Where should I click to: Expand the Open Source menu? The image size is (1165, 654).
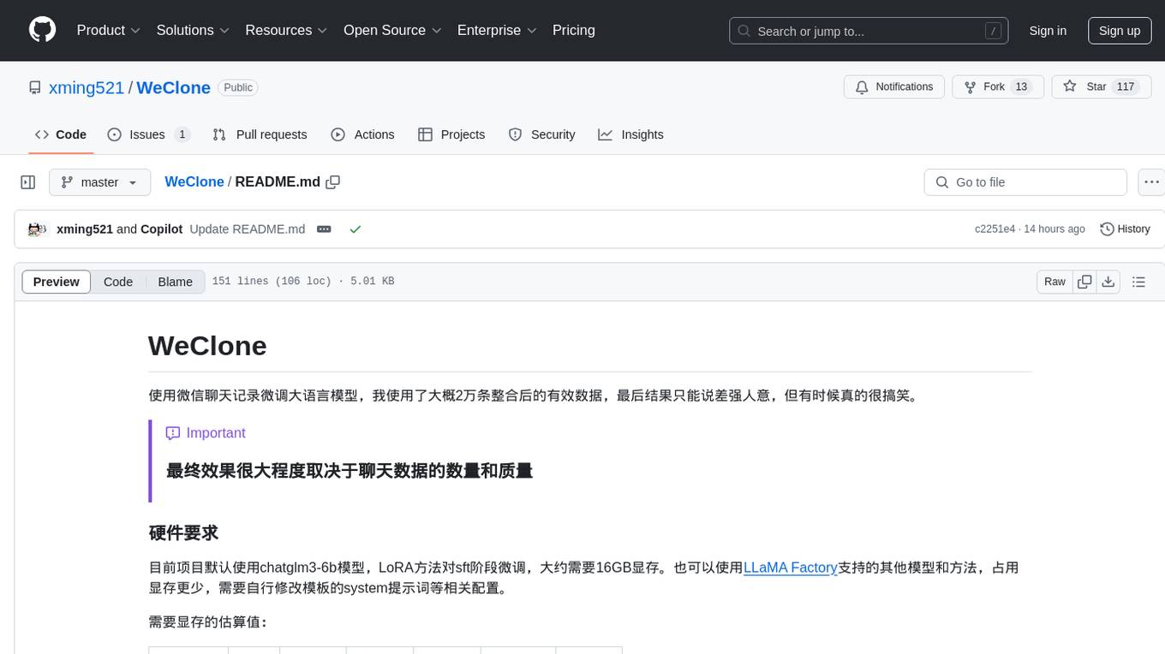(392, 30)
